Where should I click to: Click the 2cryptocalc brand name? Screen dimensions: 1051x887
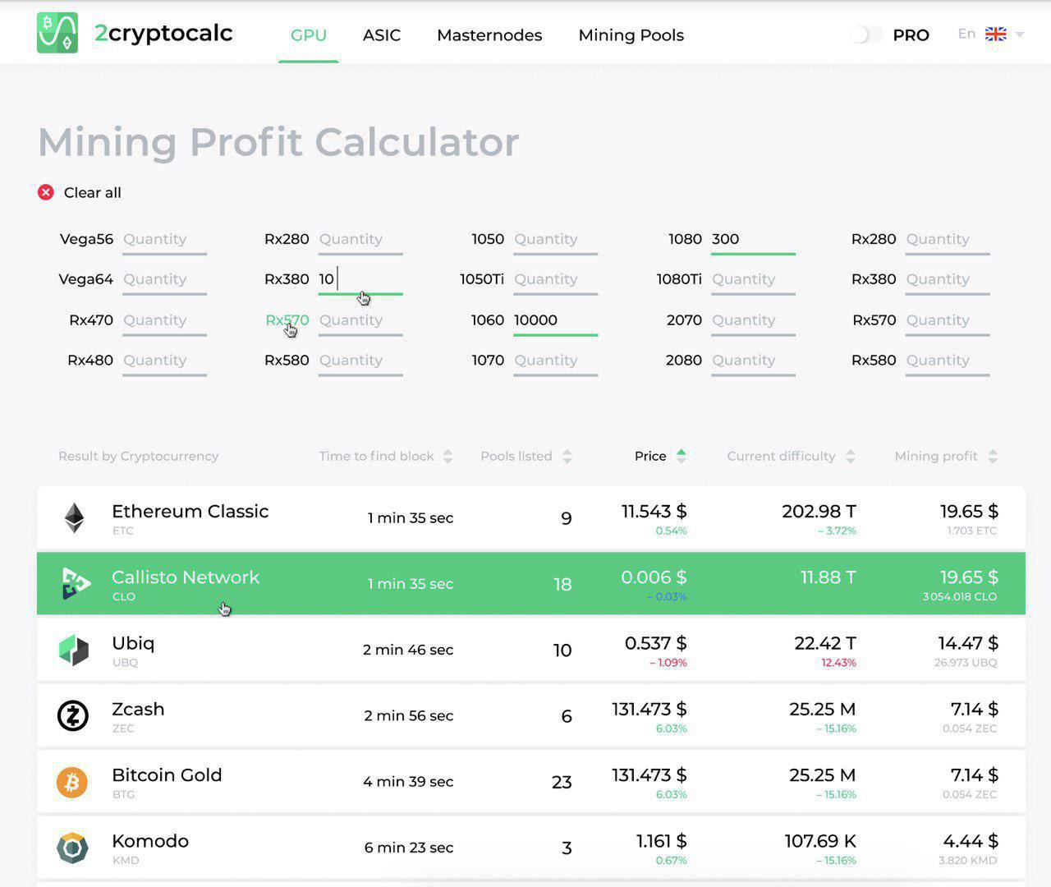tap(163, 33)
